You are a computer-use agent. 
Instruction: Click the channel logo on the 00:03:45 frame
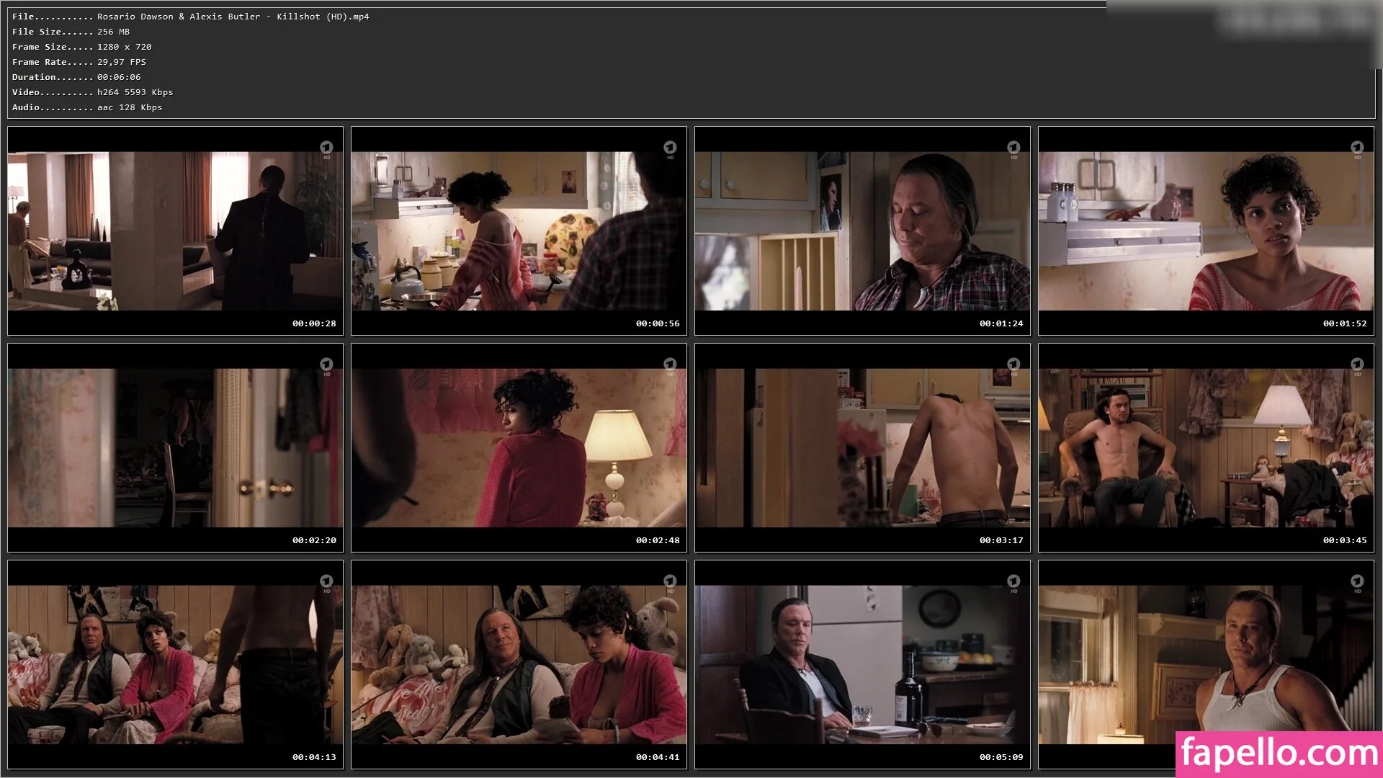(x=1357, y=365)
